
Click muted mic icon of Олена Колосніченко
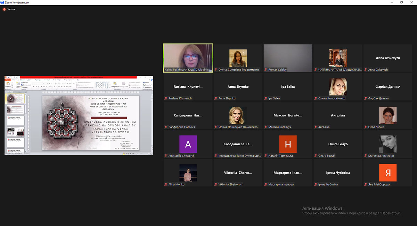pos(316,98)
